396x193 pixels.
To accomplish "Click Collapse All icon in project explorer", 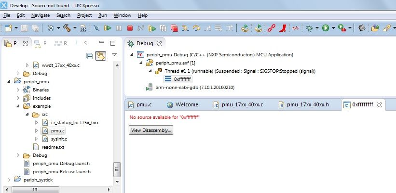I will (x=89, y=56).
